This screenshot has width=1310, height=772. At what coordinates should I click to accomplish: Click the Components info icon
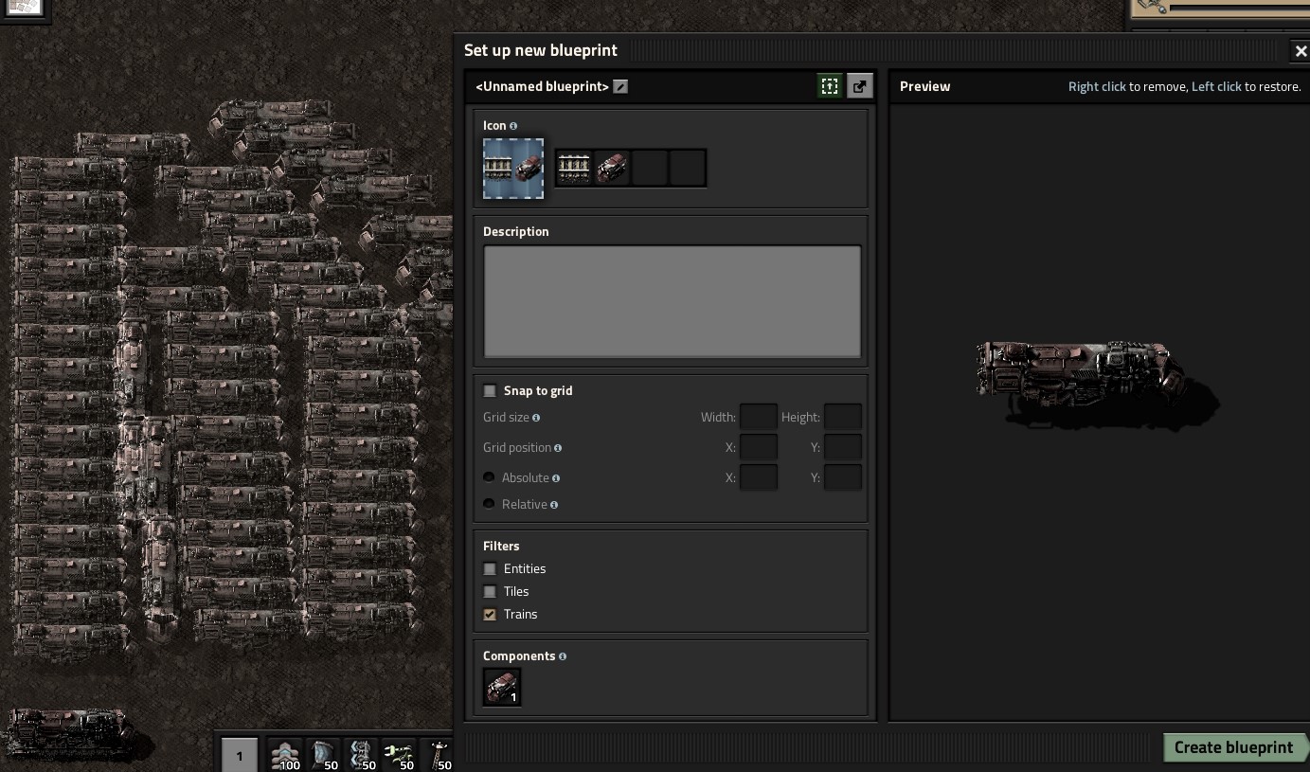point(563,656)
